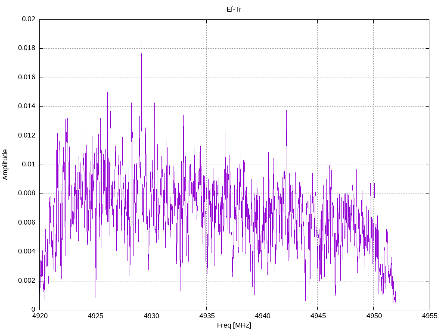
Task: Click x-axis tick label 4955
Action: [429, 316]
